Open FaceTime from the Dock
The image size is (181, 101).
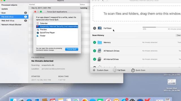click(x=100, y=100)
